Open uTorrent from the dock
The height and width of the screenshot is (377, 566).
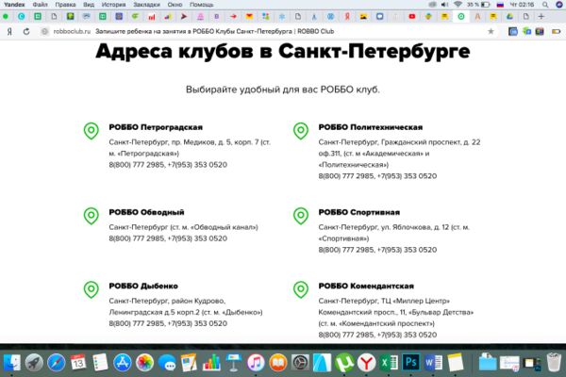pos(344,362)
